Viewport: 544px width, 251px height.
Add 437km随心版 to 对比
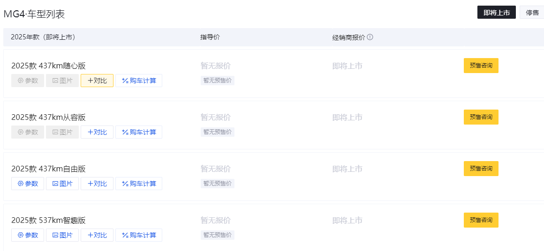point(97,81)
